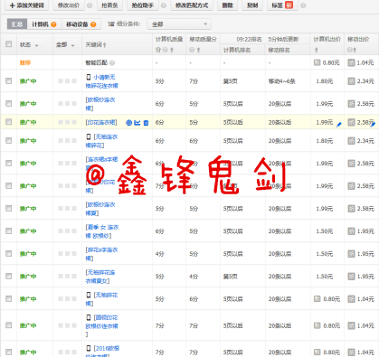Click the 09:22排名 header text
This screenshot has width=379, height=357.
pyautogui.click(x=249, y=40)
